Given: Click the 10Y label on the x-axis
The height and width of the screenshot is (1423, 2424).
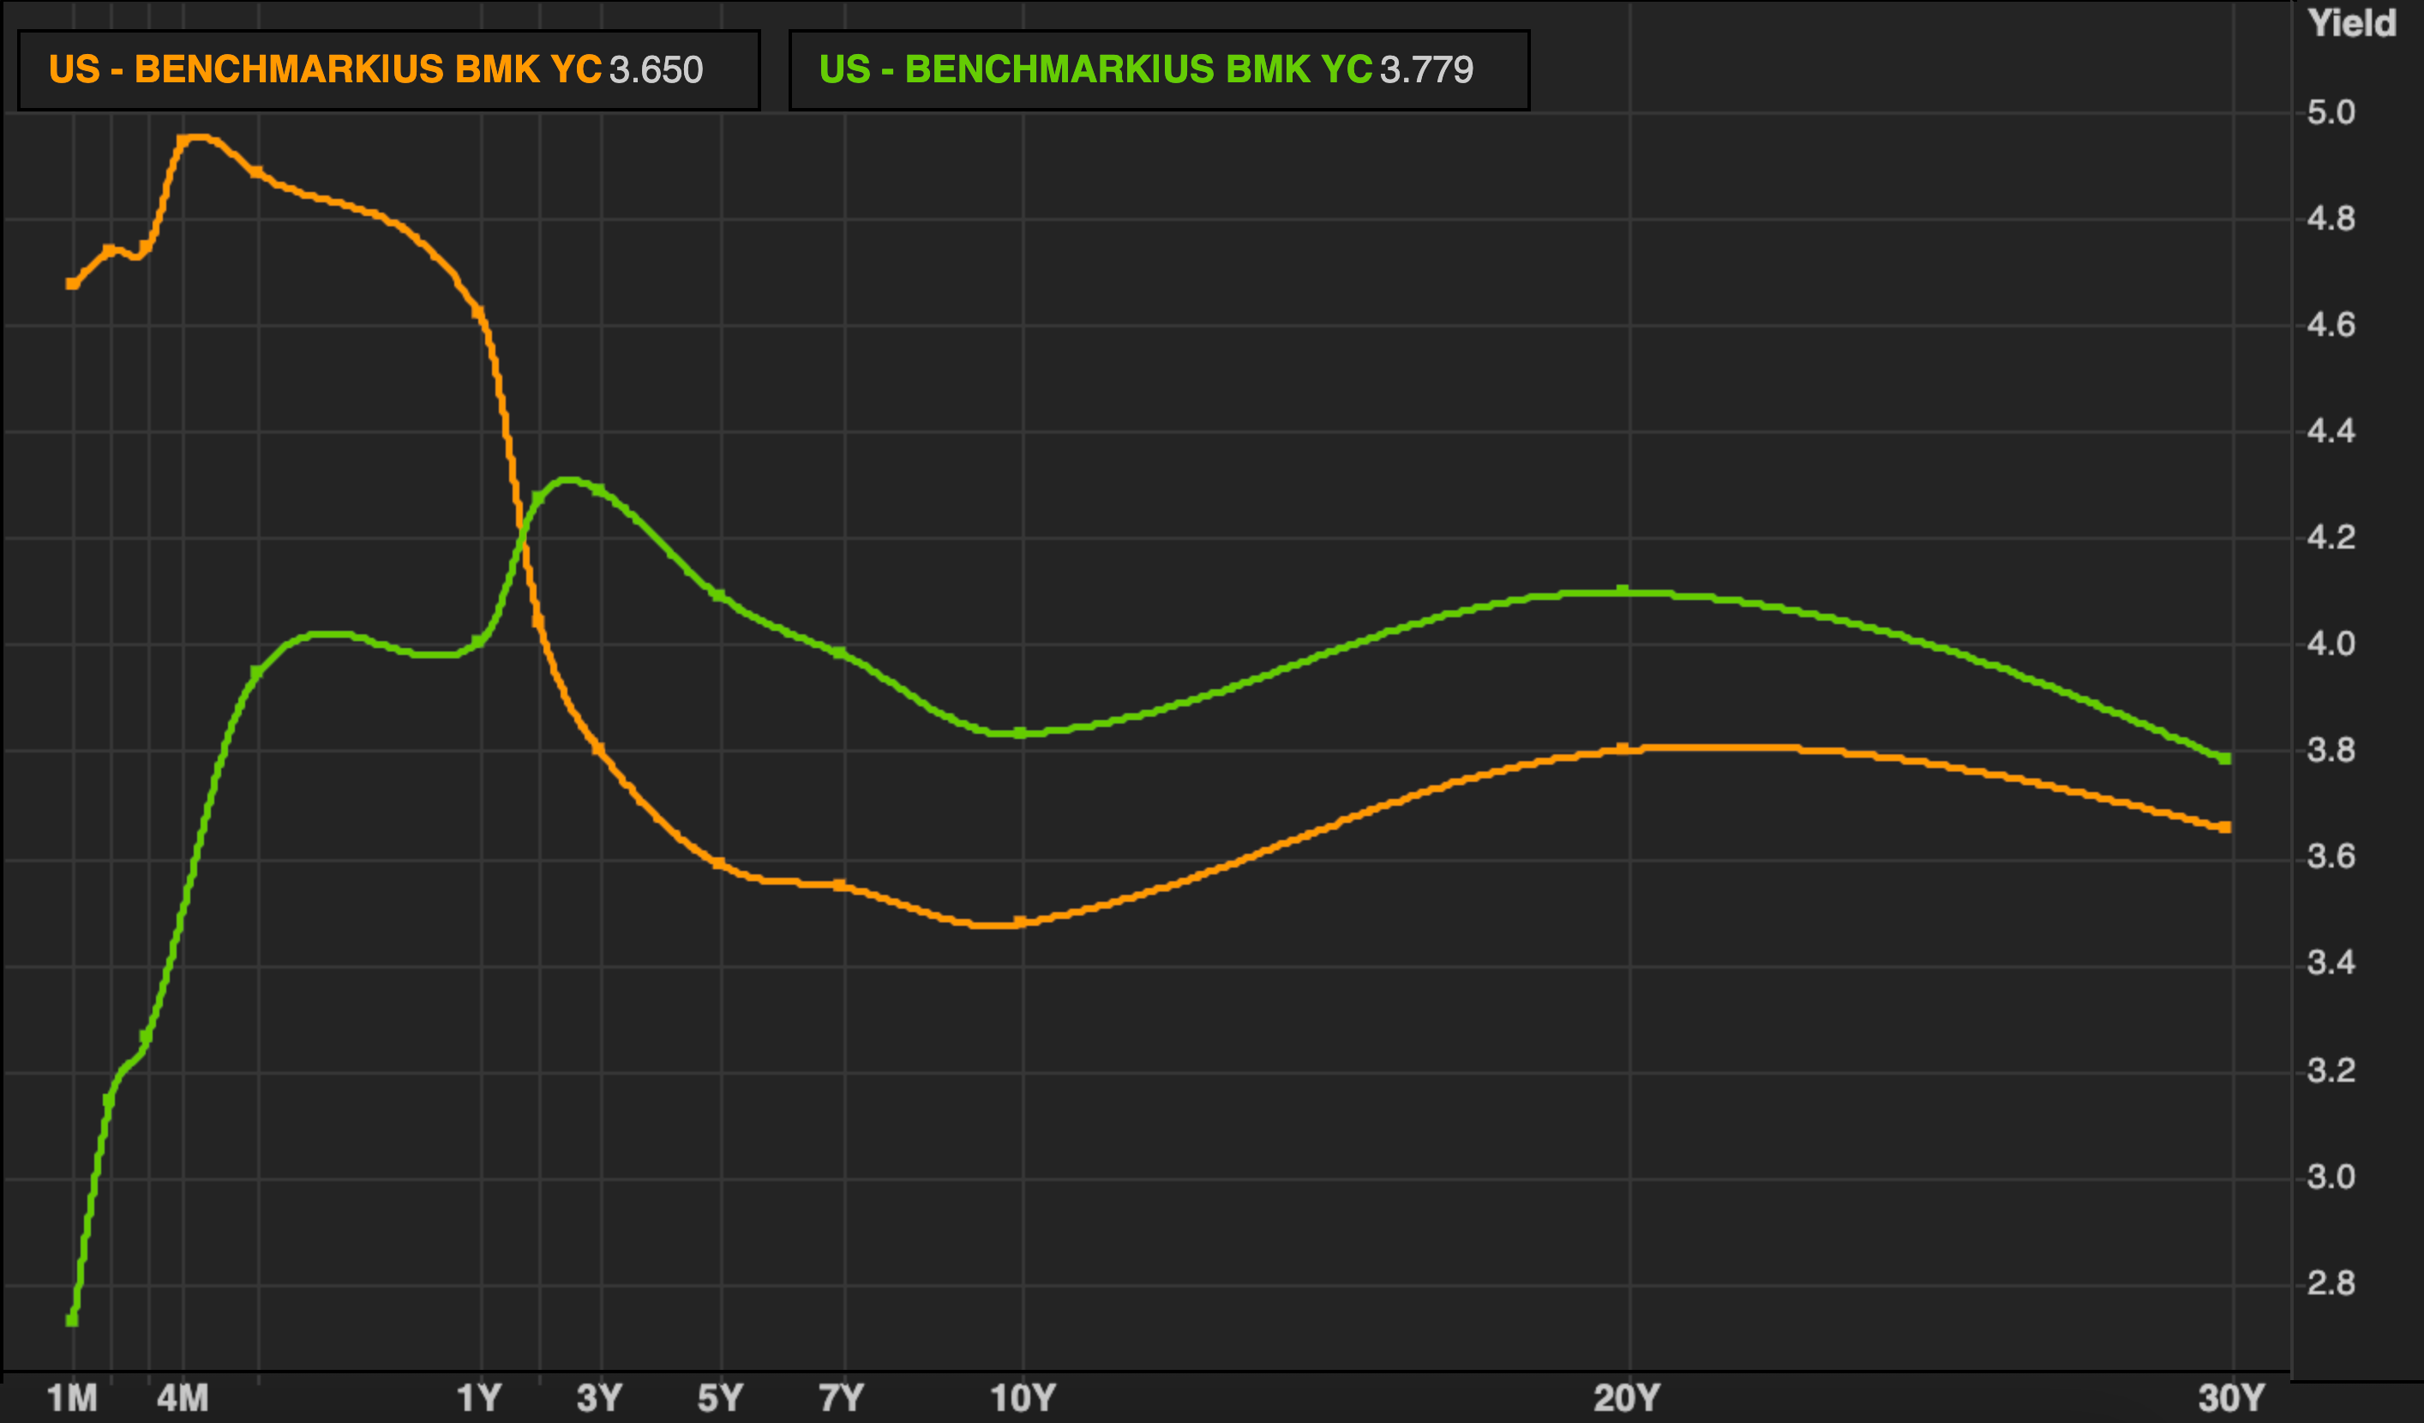Looking at the screenshot, I should 1023,1397.
